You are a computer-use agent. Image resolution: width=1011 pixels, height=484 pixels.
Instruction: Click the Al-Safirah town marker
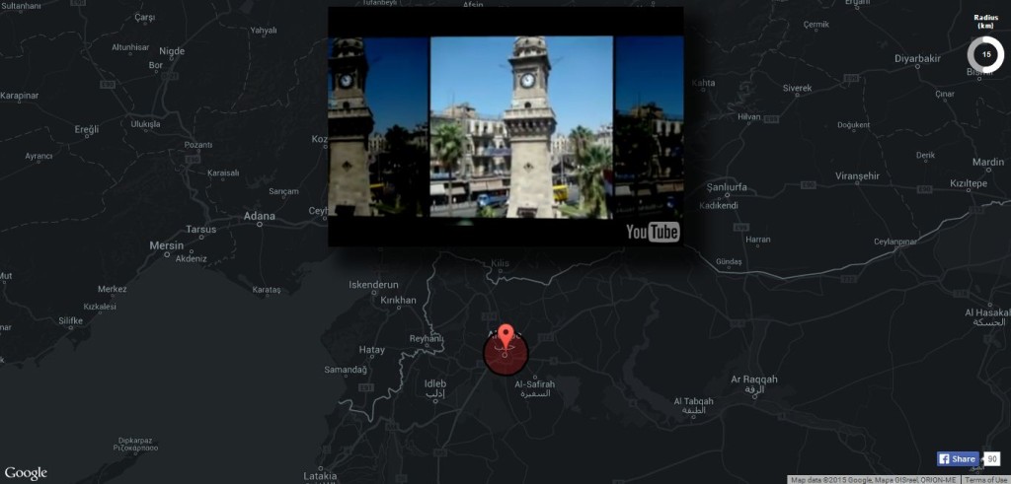533,376
